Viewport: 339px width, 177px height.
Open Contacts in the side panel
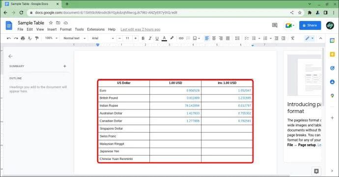[x=332, y=82]
